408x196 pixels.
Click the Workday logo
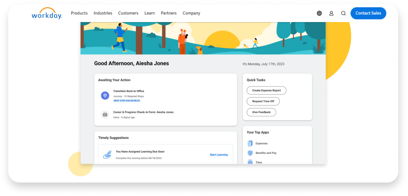point(46,13)
